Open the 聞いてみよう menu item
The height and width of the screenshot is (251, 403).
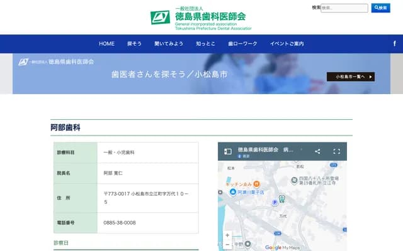(169, 44)
